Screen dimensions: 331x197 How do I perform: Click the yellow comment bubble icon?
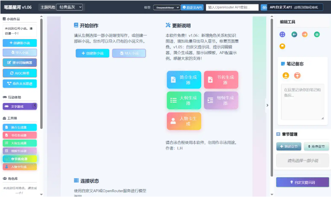pos(282,46)
